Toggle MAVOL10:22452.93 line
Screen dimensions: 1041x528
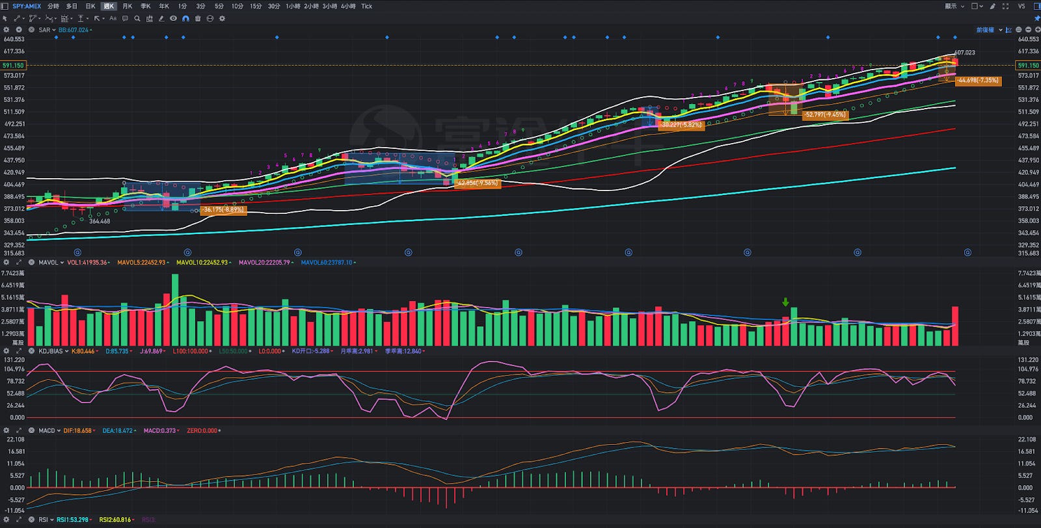204,263
